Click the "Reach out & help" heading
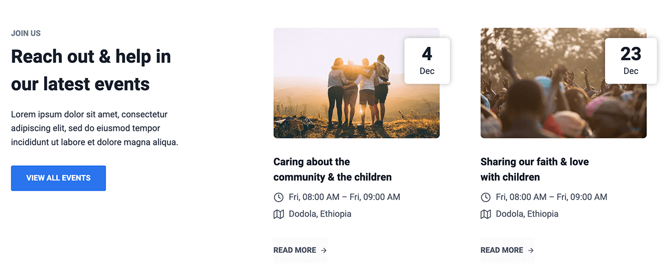 91,70
